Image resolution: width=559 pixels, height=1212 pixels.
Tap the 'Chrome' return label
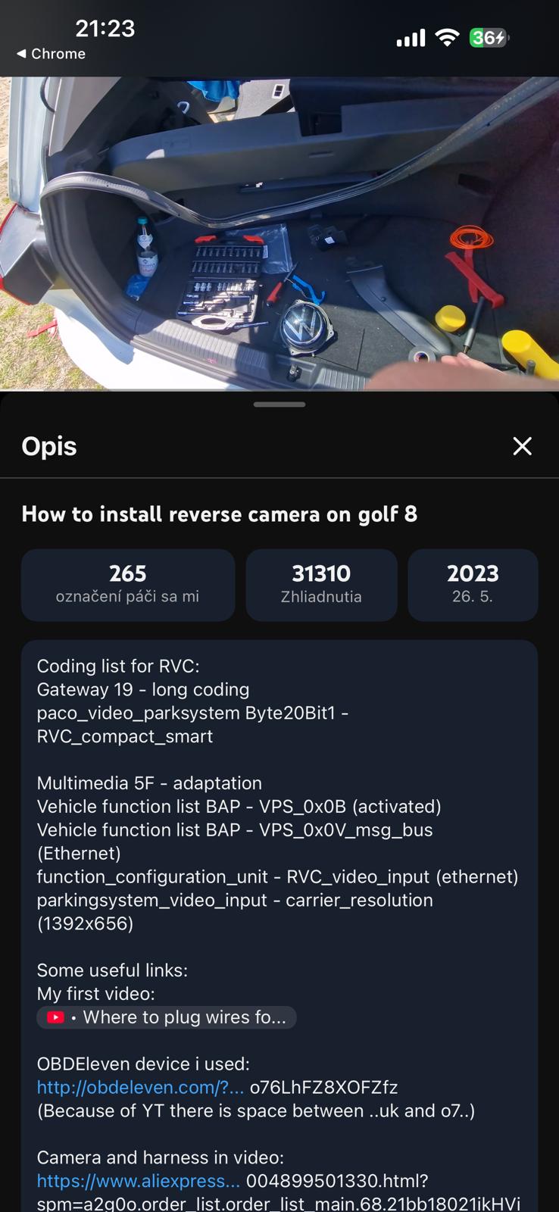(58, 54)
